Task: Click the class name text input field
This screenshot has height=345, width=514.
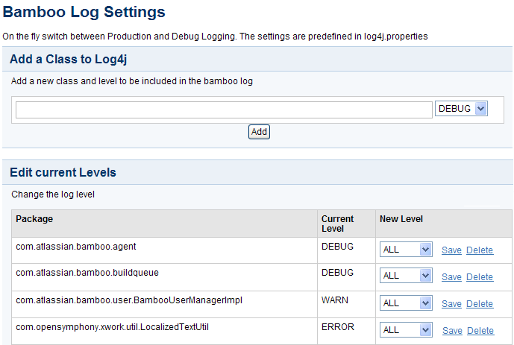Action: 224,110
